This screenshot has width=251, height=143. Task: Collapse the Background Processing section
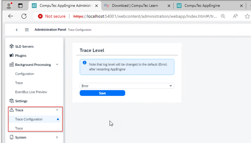pos(57,65)
